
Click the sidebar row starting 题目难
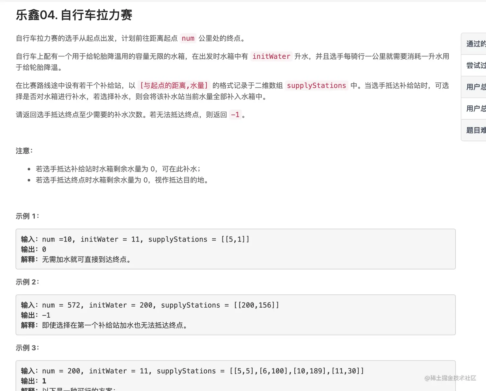click(474, 130)
